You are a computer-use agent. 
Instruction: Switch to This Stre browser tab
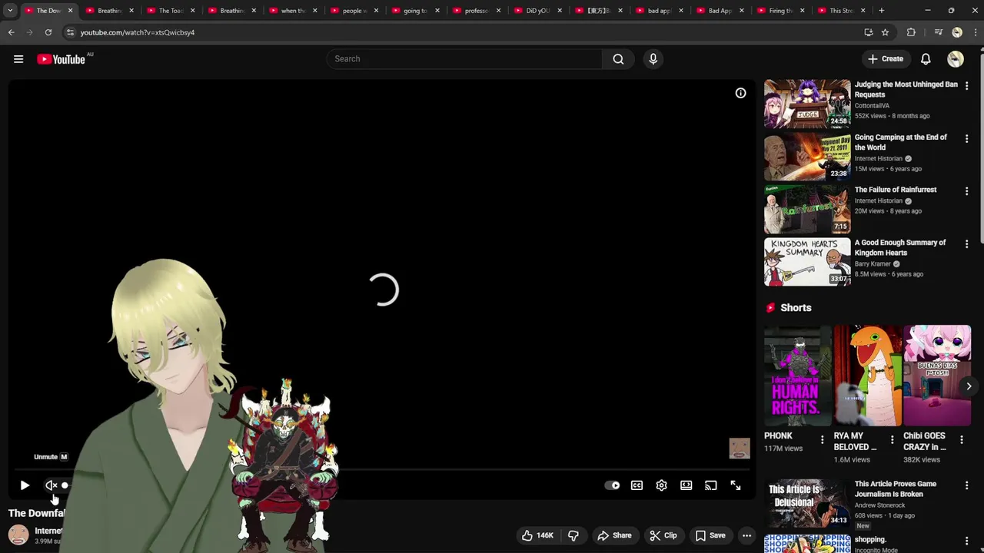842,11
